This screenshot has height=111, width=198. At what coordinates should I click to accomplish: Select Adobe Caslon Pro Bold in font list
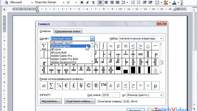click(71, 59)
